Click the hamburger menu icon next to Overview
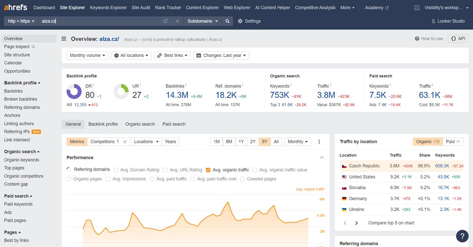Image resolution: width=473 pixels, height=247 pixels. point(64,39)
